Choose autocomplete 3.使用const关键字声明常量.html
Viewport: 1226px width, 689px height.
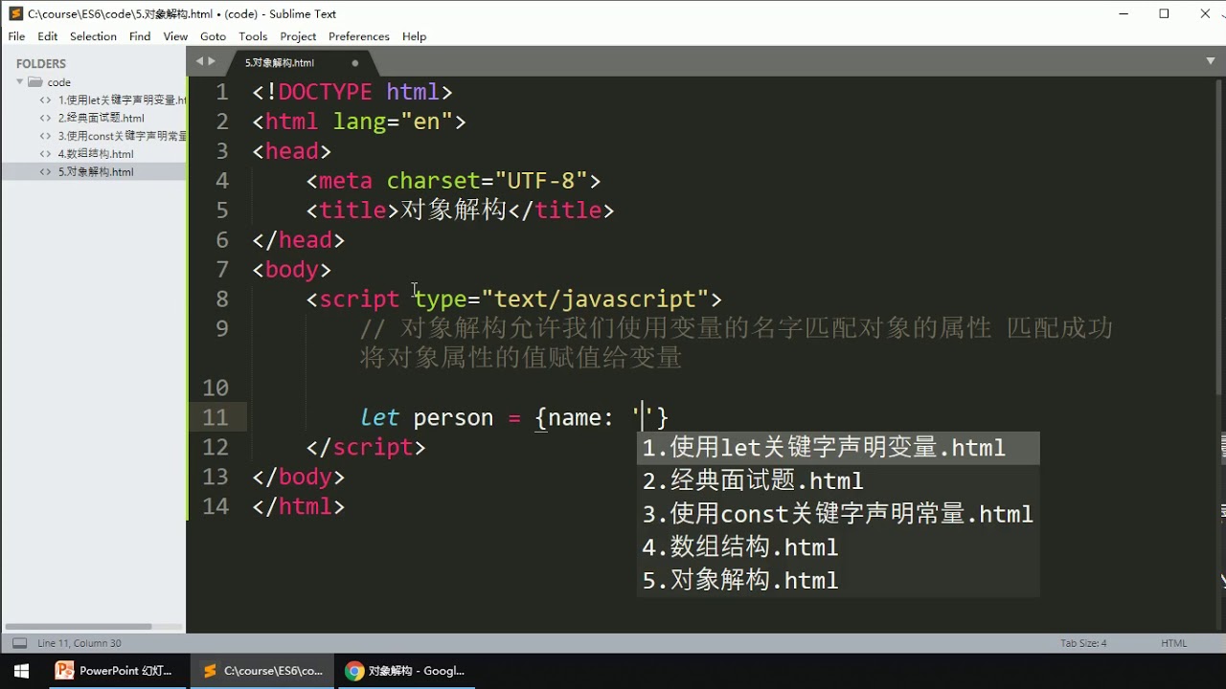838,514
